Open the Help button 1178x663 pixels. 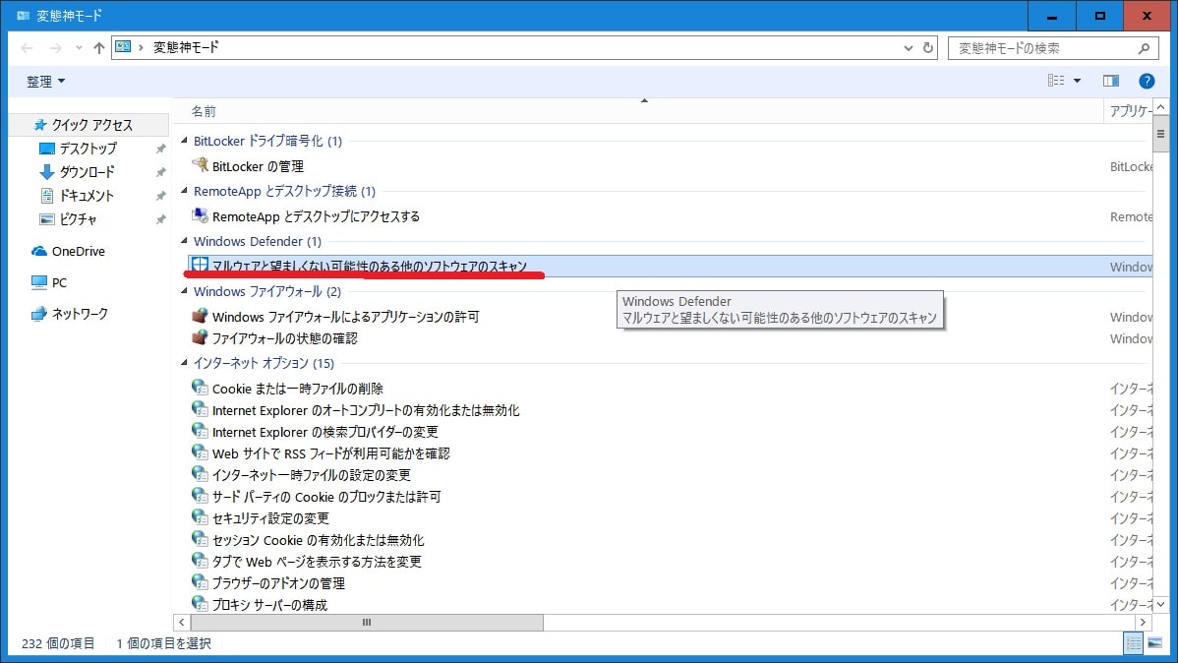pyautogui.click(x=1147, y=82)
